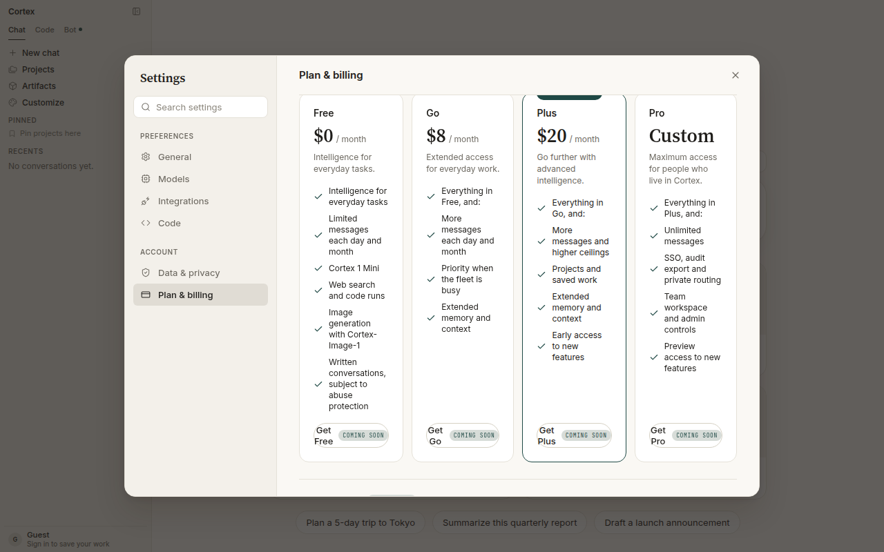Open Data & privacy settings
Screen dimensions: 884x552
[200, 273]
